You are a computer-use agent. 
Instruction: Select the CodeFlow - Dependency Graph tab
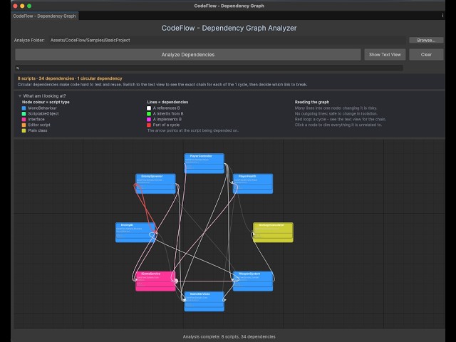[x=44, y=16]
